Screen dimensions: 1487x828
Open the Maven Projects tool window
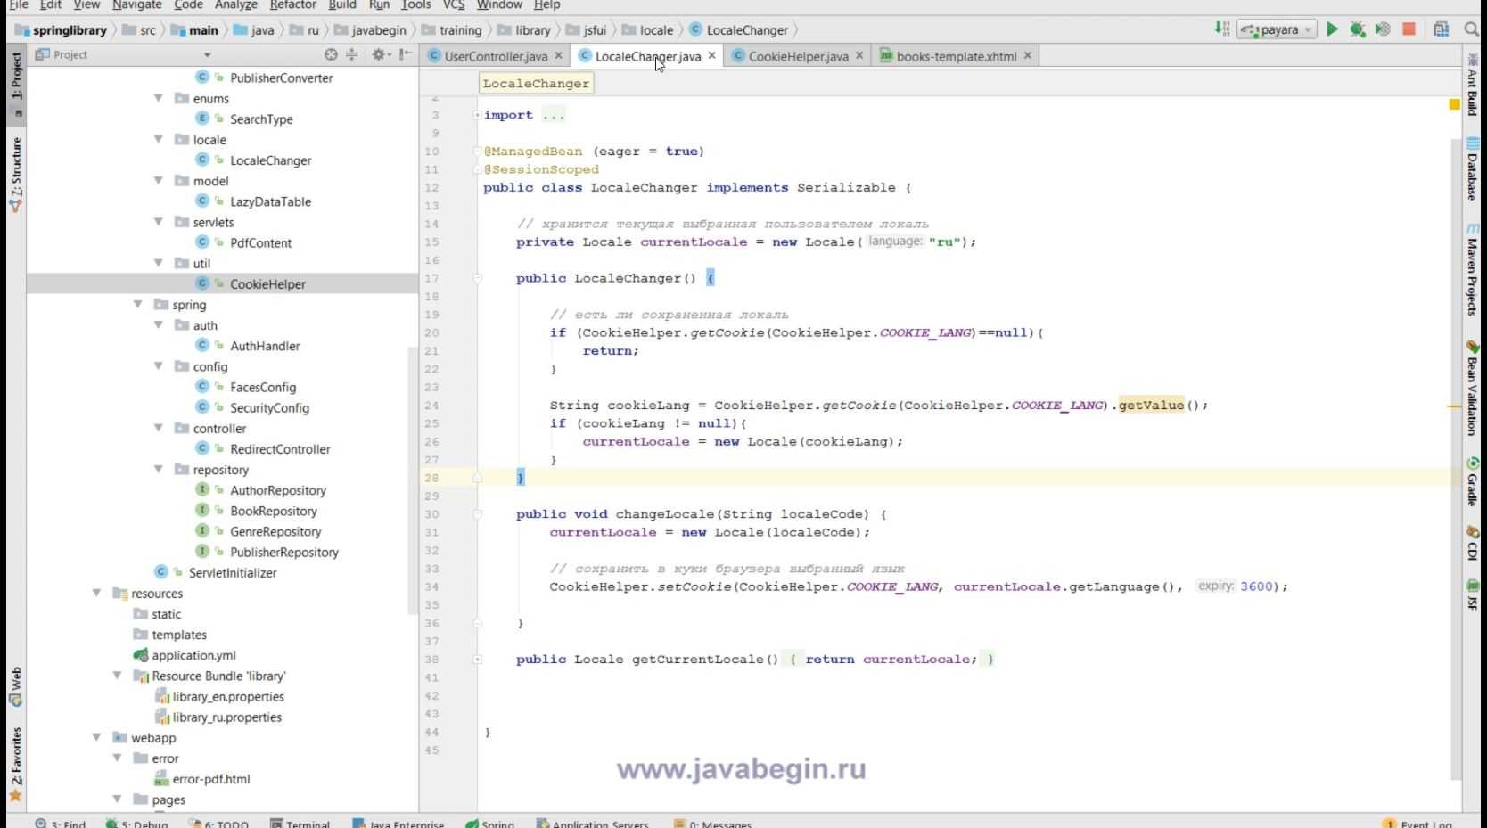tap(1473, 269)
